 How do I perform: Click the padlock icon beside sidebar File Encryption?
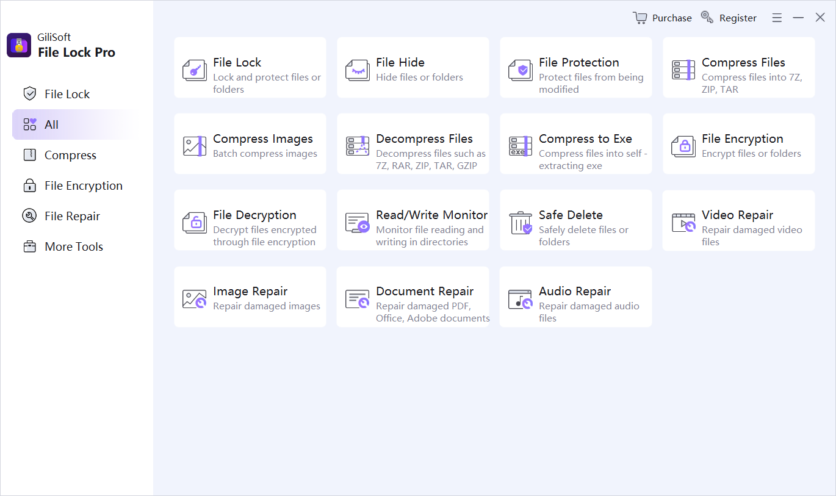pos(29,185)
